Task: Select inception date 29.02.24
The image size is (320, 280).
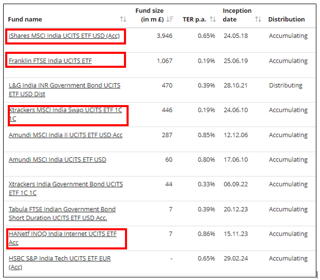Action: pyautogui.click(x=235, y=259)
